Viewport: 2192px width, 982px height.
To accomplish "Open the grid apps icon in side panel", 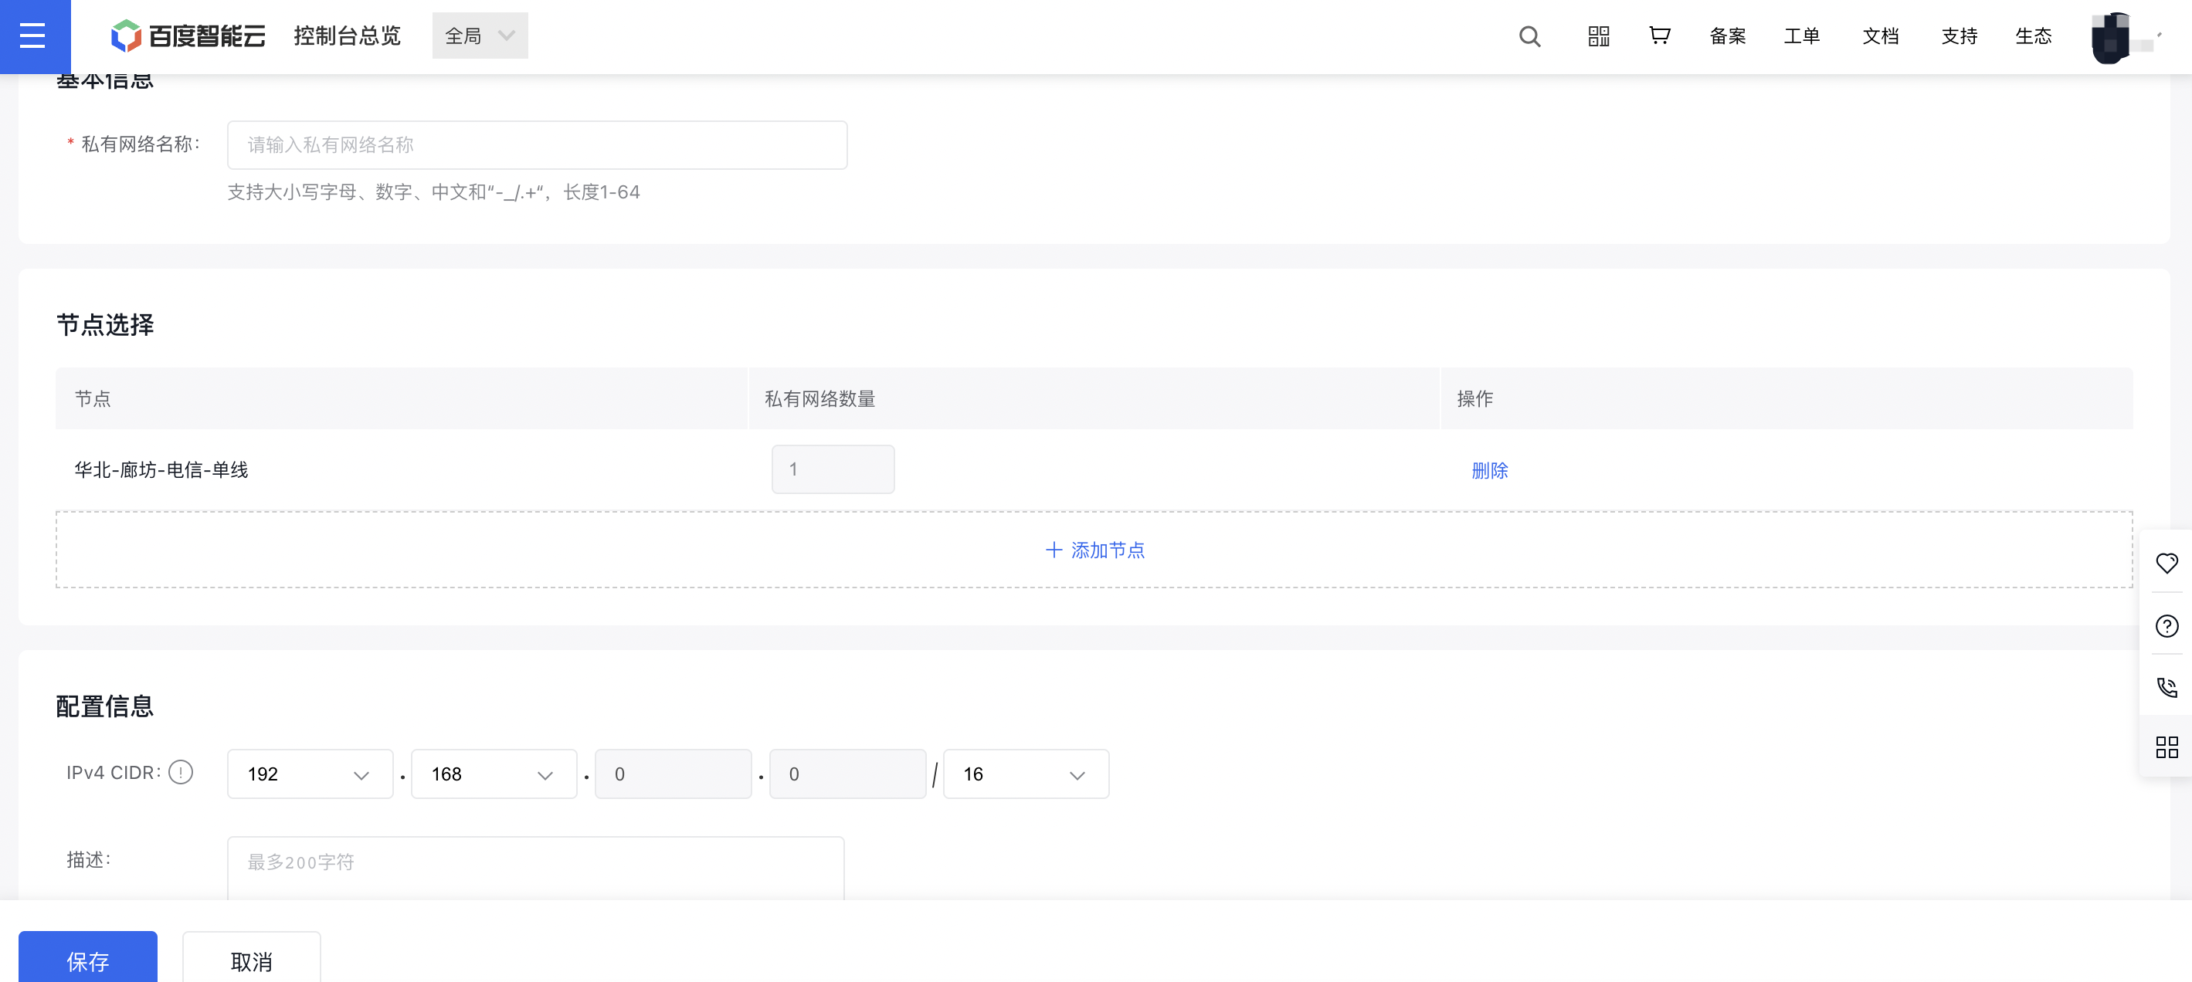I will (2167, 747).
